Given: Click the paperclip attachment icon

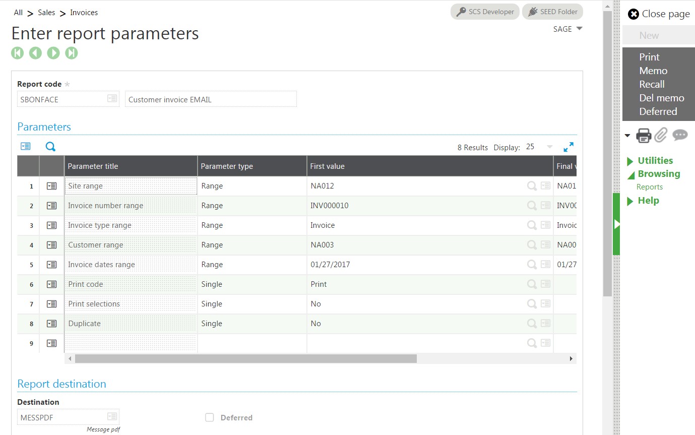Looking at the screenshot, I should 661,135.
